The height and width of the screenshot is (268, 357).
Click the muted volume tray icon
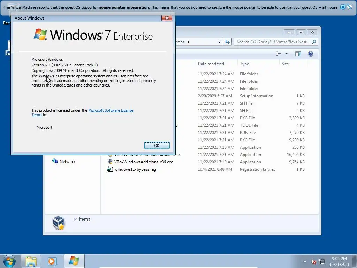pos(313,262)
